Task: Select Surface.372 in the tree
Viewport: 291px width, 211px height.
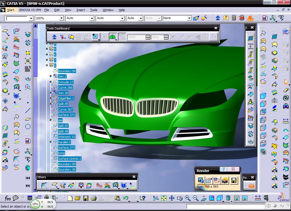Action: click(x=66, y=115)
